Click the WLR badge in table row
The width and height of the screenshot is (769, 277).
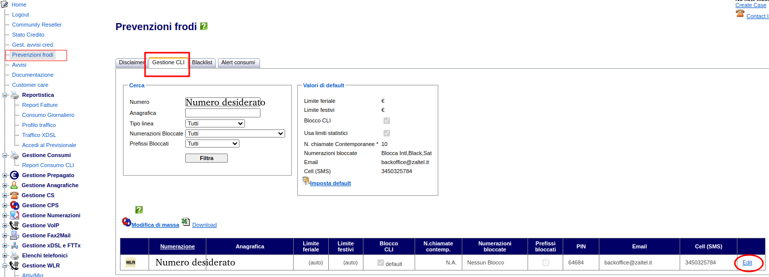pyautogui.click(x=131, y=262)
